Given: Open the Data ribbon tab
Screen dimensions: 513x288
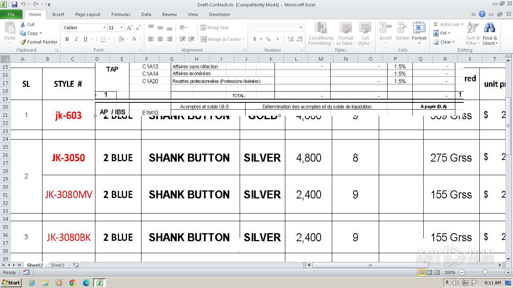Looking at the screenshot, I should pyautogui.click(x=146, y=14).
